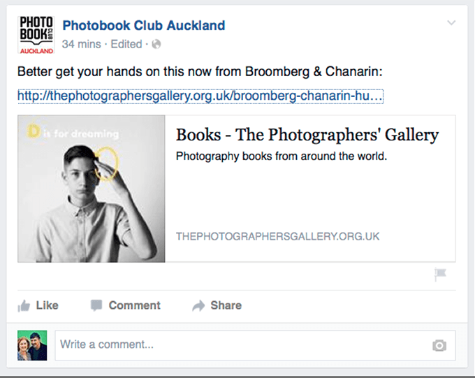This screenshot has width=475, height=378.
Task: Open Books - The Photographers' Gallery title
Action: 307,135
